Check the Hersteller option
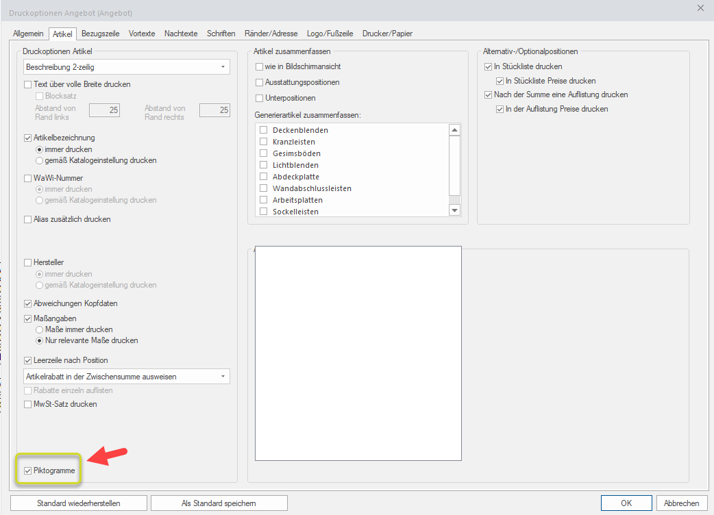Screen dimensions: 714x515 pyautogui.click(x=28, y=262)
